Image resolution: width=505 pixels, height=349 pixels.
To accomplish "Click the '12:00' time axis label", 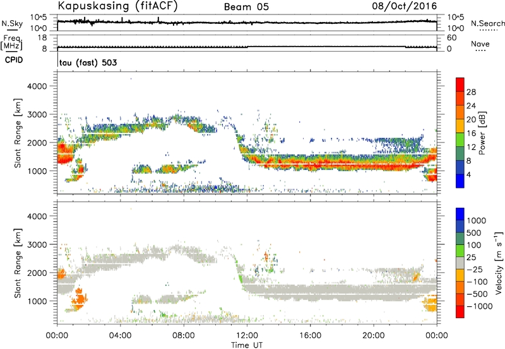I will [247, 336].
